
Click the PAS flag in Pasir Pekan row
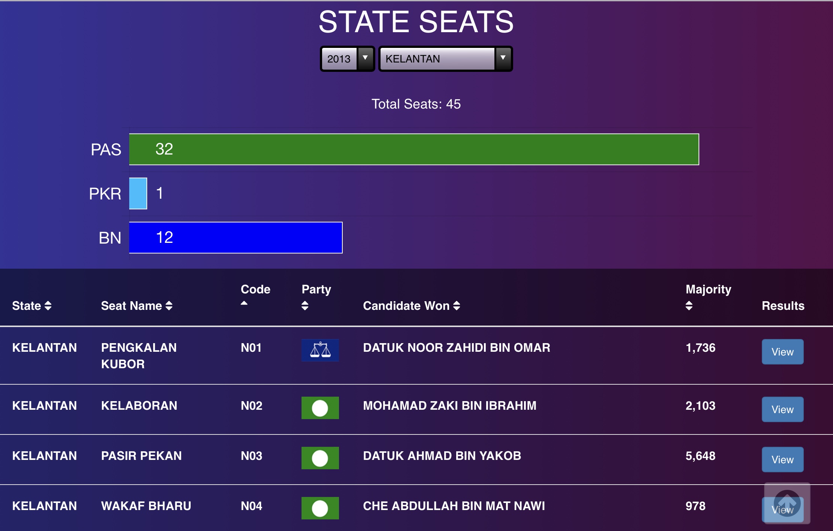coord(320,458)
